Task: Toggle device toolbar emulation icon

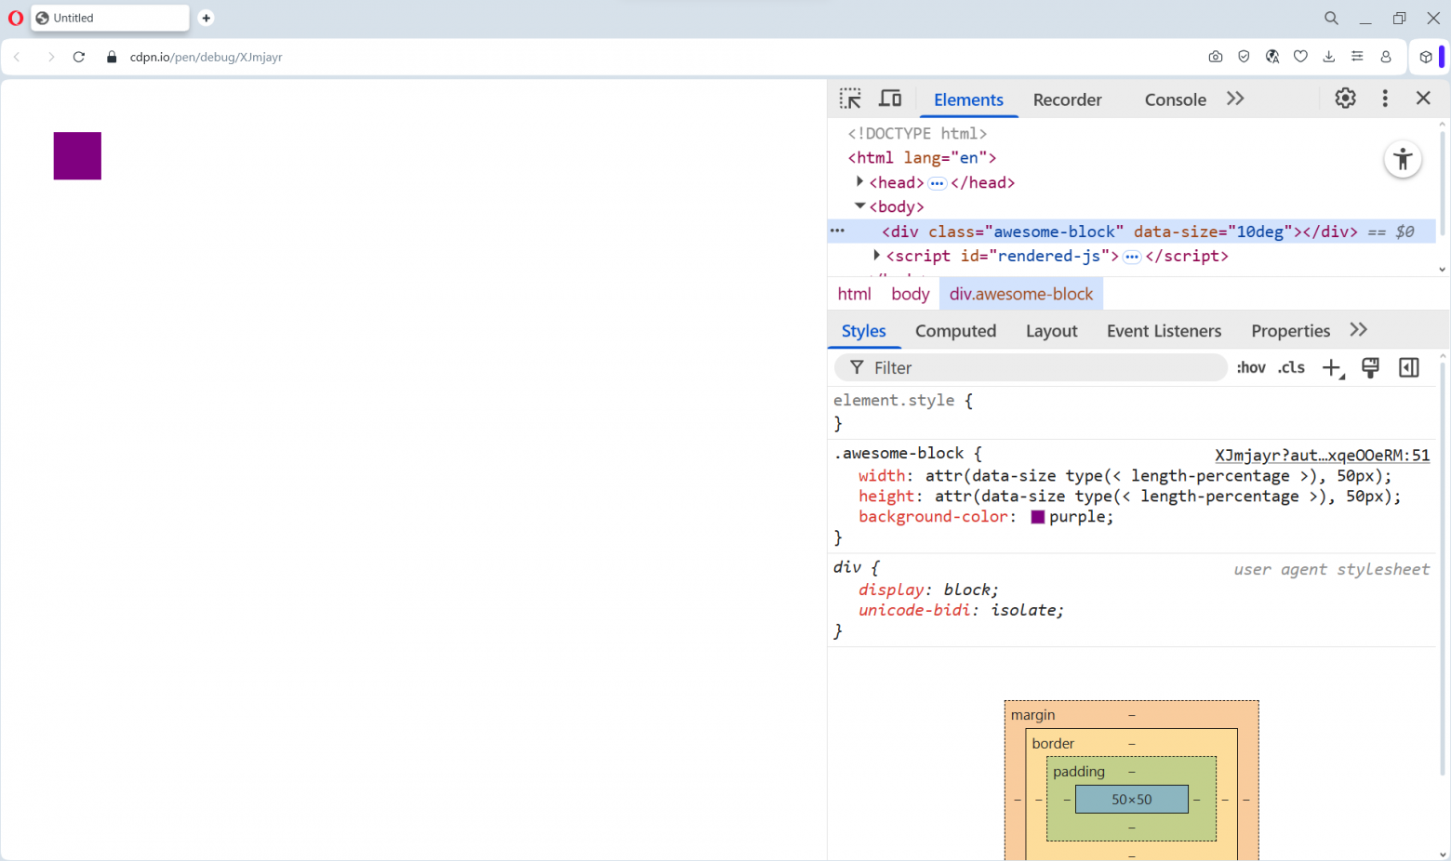Action: (x=890, y=99)
